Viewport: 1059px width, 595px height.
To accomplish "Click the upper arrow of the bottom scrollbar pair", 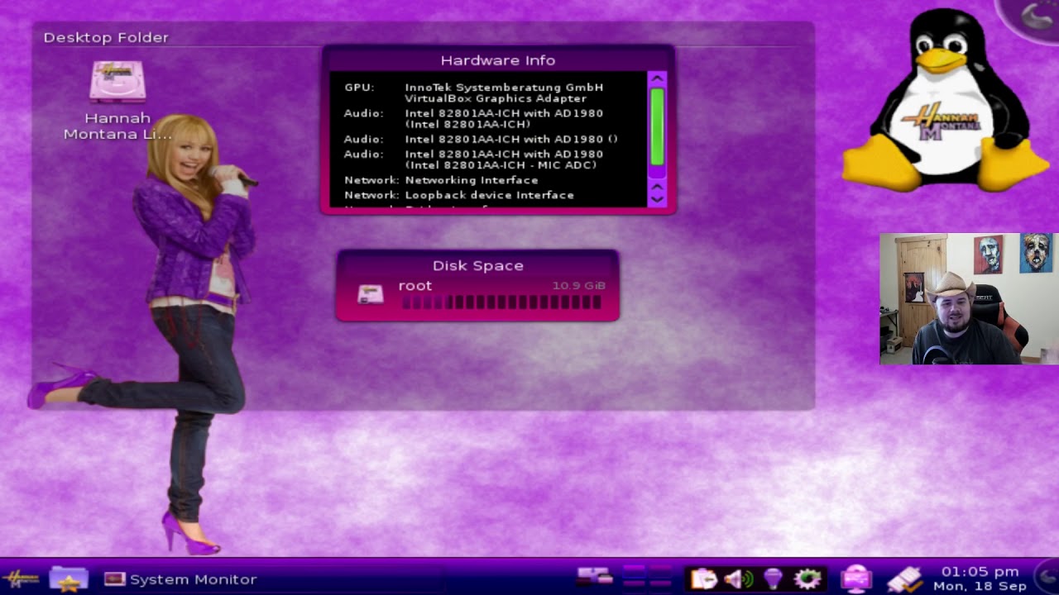I will point(657,187).
